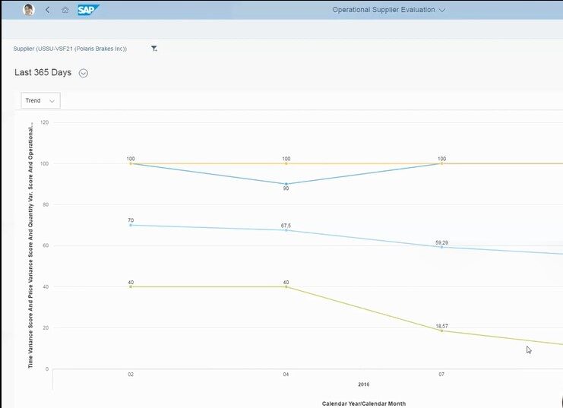Select the 40 data point at month 02
This screenshot has width=563, height=408.
(131, 286)
